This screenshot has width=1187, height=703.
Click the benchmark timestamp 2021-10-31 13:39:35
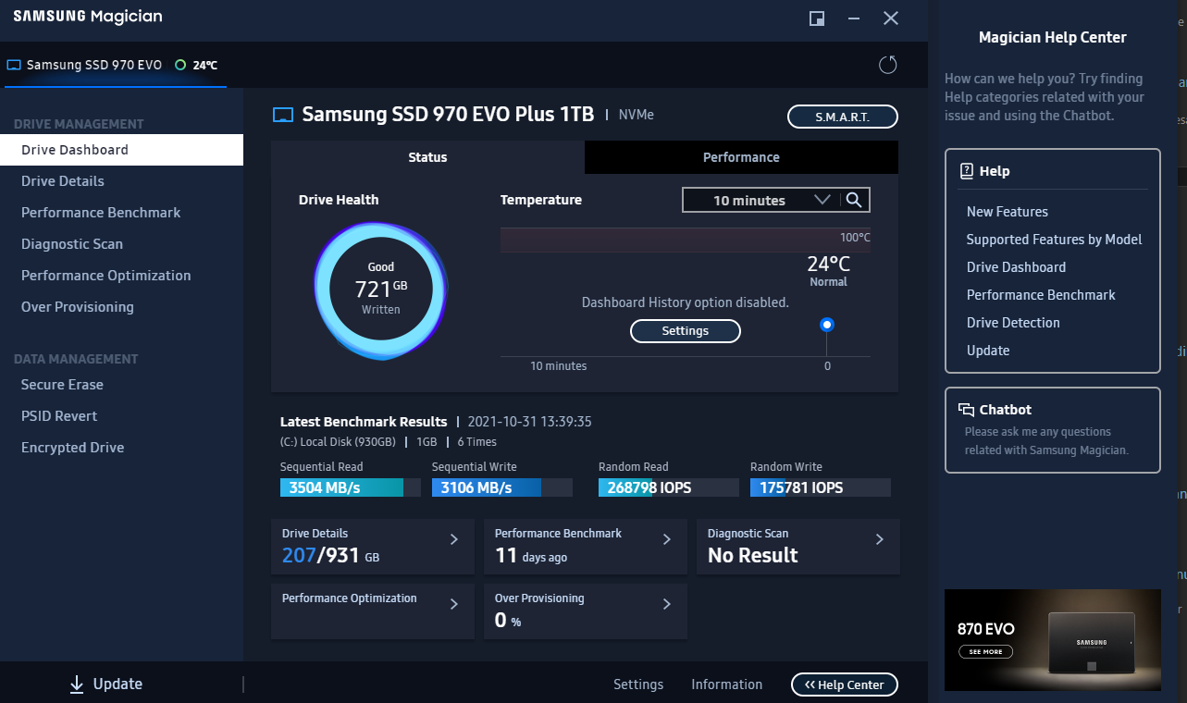[530, 422]
